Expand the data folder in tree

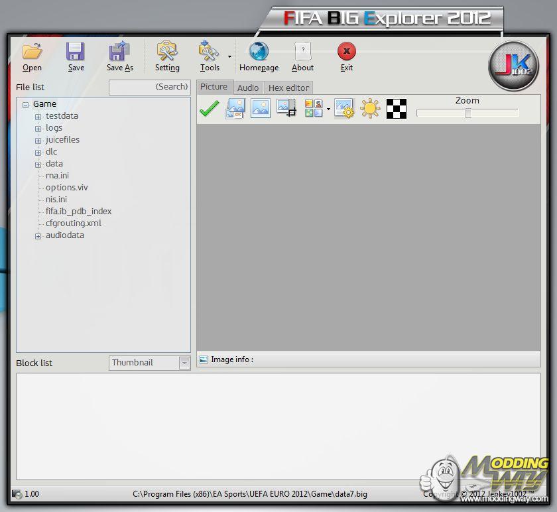38,164
